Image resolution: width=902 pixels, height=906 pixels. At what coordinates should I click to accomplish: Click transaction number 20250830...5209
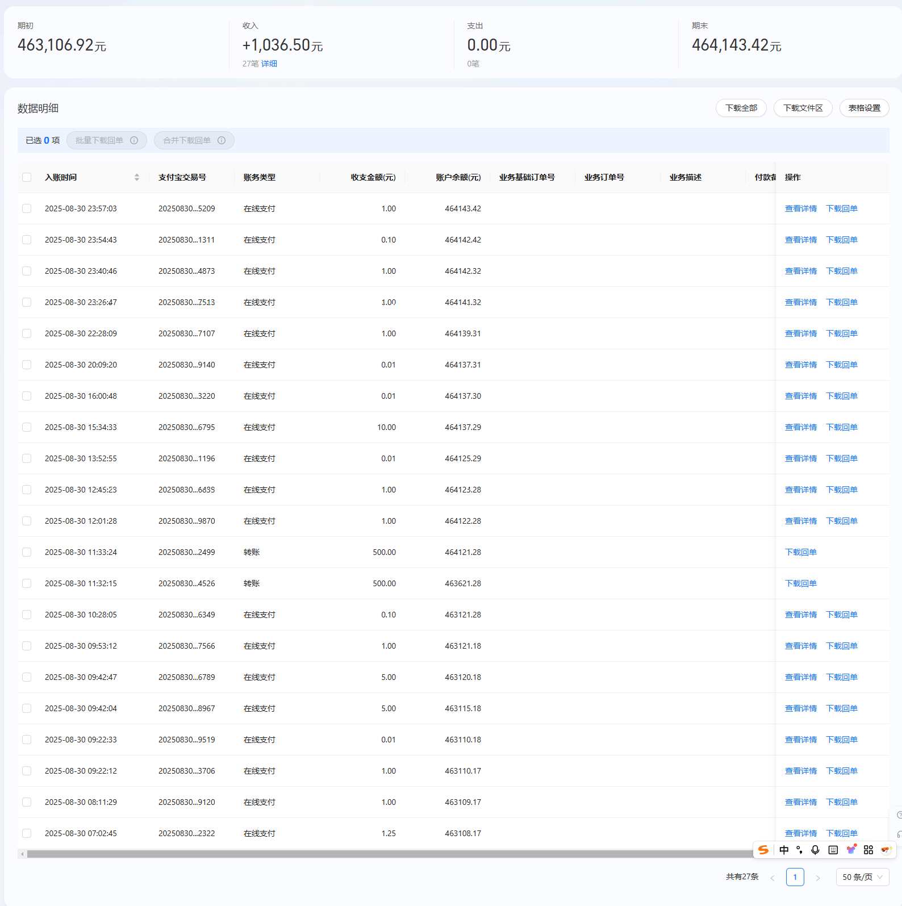[x=187, y=208]
